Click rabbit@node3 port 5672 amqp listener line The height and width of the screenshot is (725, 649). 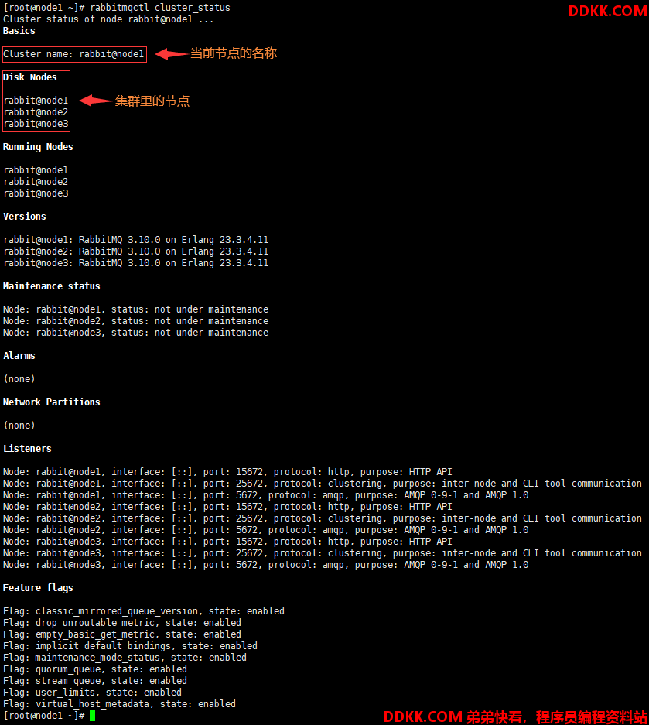pyautogui.click(x=266, y=565)
